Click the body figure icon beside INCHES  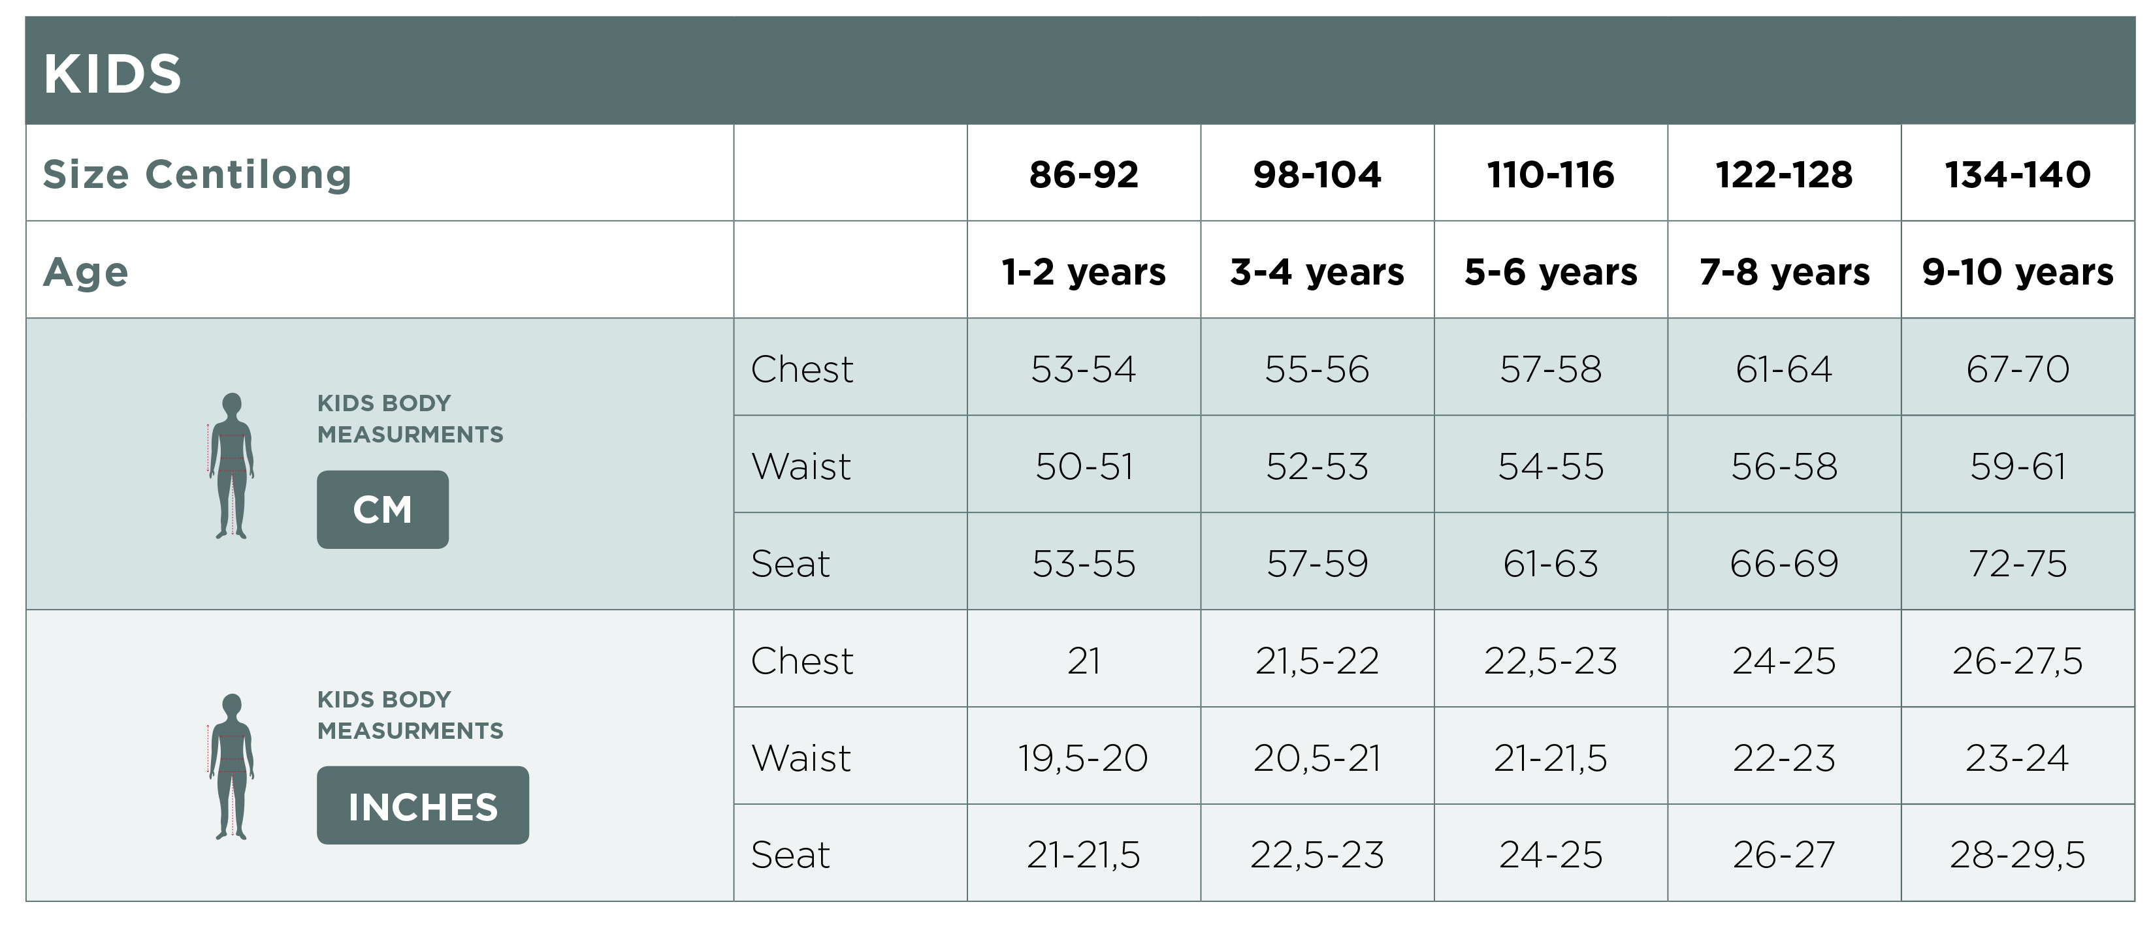(231, 766)
